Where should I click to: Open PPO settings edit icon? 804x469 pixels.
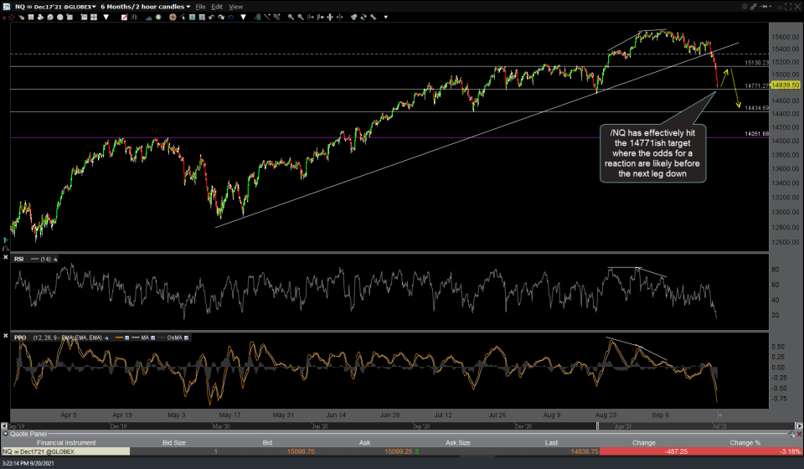[106, 338]
